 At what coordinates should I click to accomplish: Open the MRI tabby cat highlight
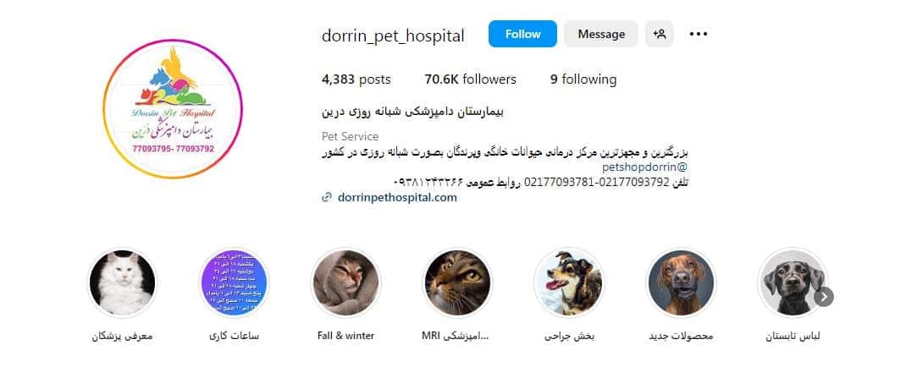click(457, 282)
